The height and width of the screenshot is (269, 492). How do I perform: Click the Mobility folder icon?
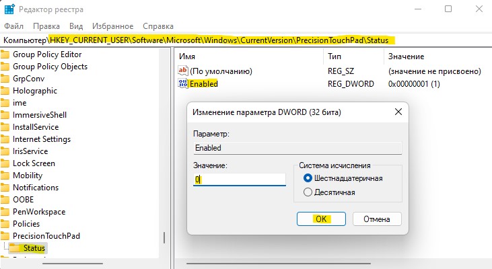click(x=5, y=176)
